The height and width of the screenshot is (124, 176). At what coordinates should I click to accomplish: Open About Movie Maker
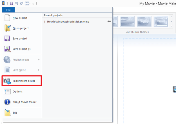click(22, 102)
